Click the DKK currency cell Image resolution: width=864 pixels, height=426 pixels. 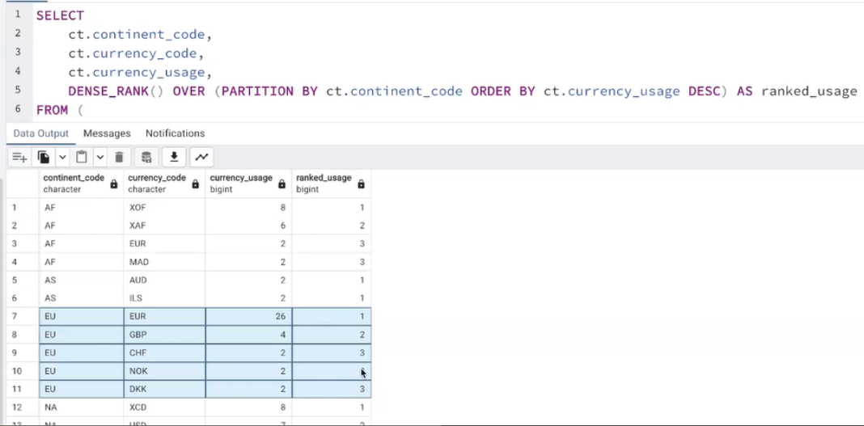coord(165,389)
